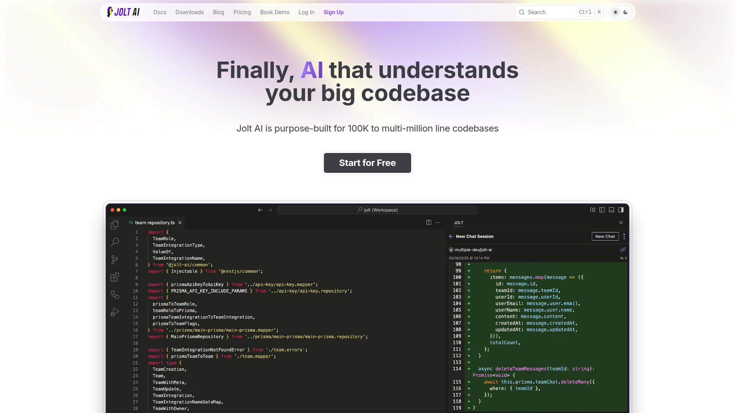Open the Extensions blocks icon
This screenshot has height=413, width=735.
(x=114, y=277)
